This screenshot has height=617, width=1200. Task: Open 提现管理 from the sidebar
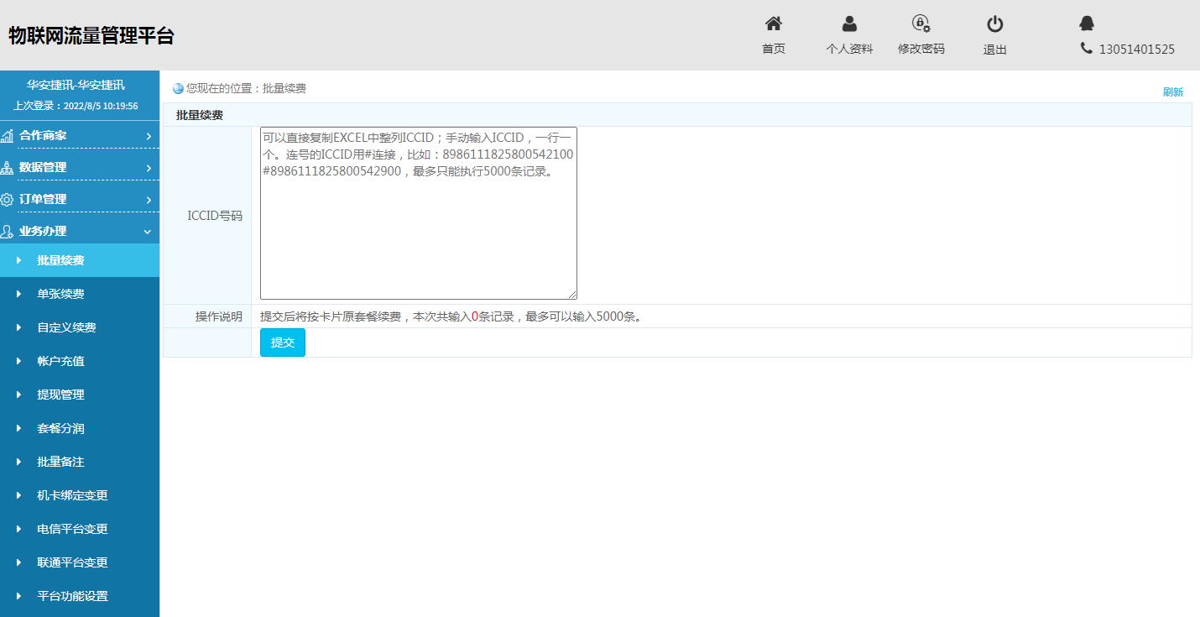click(x=80, y=395)
